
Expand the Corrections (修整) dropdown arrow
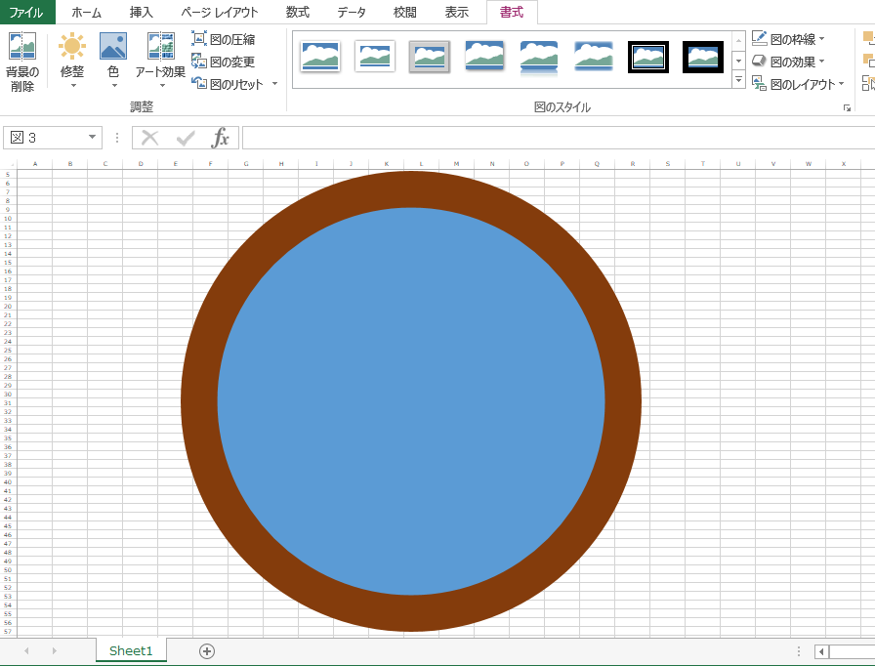point(73,86)
